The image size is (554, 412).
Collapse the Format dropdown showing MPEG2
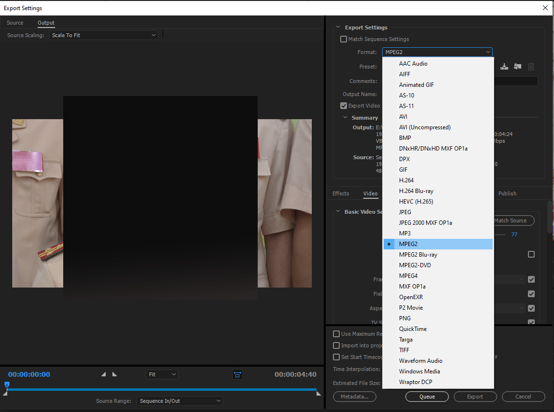[437, 52]
